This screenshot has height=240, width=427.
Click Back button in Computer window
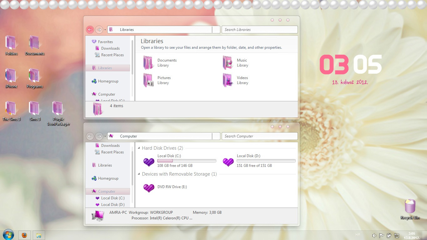(x=90, y=136)
